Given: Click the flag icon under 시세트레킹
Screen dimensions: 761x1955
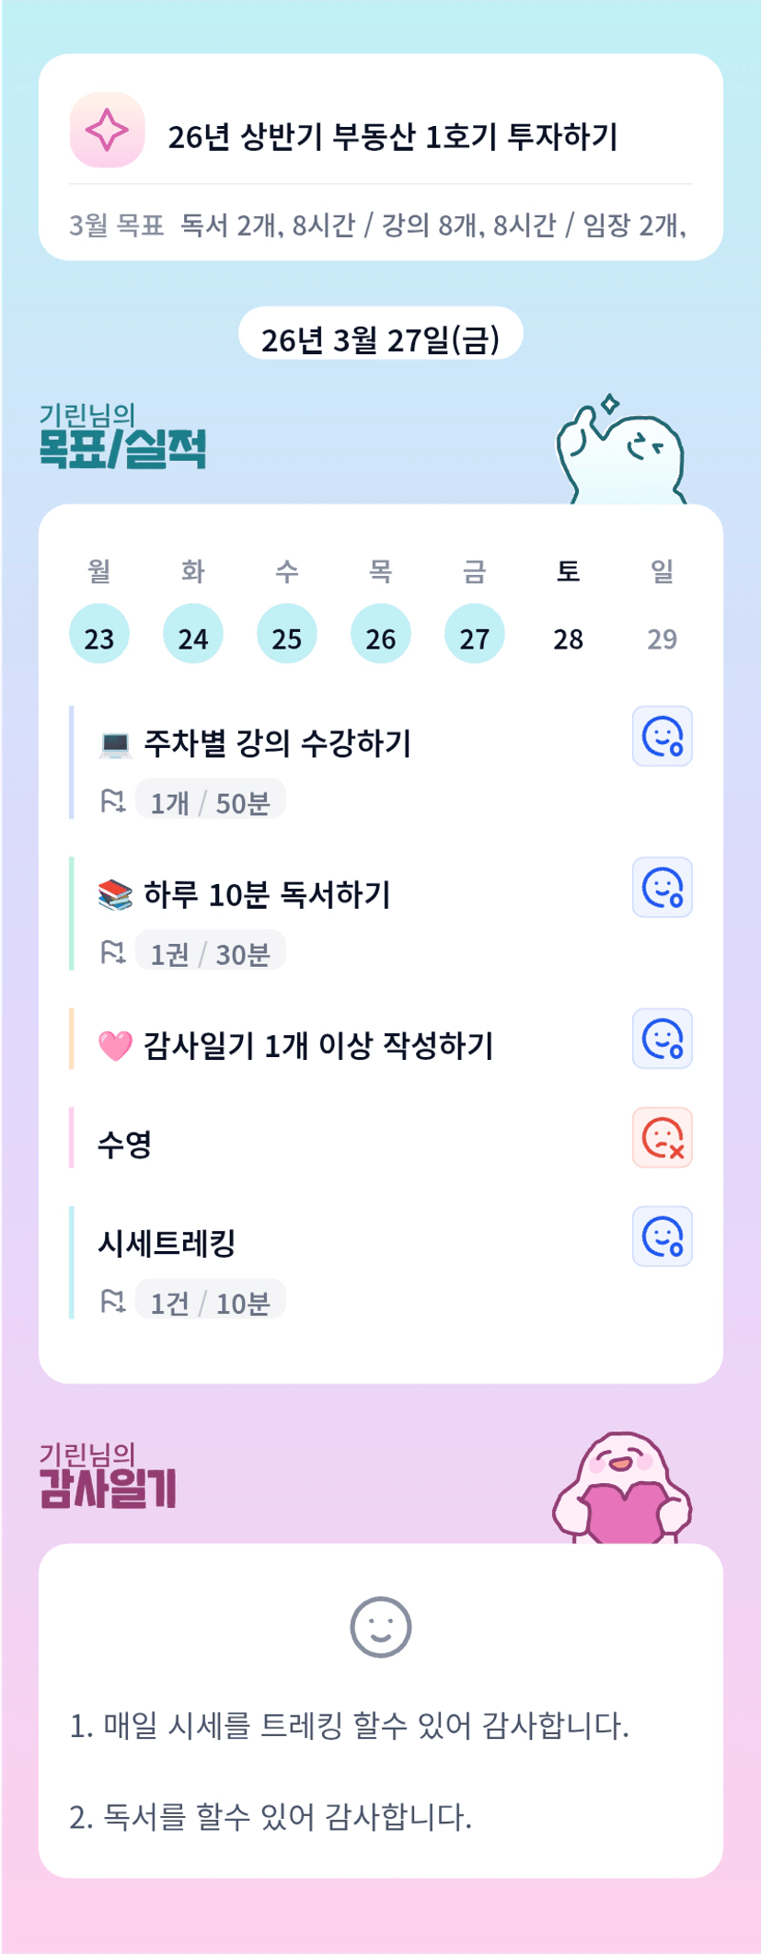Looking at the screenshot, I should pyautogui.click(x=112, y=1302).
